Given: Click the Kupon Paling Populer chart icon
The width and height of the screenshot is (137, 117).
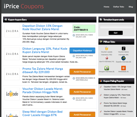Looking at the screenshot, I should tap(101, 81).
